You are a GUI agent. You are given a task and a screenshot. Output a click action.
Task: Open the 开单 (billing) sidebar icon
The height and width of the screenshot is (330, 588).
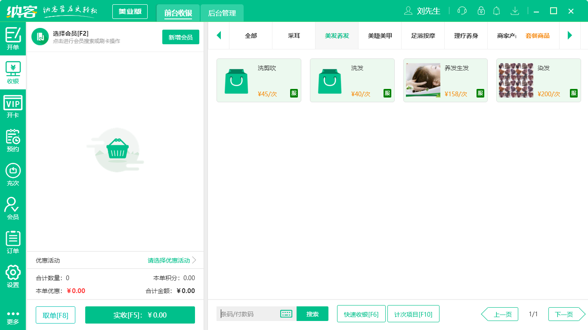click(13, 38)
